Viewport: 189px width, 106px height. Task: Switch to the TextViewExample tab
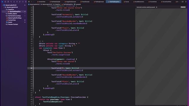(55, 2)
